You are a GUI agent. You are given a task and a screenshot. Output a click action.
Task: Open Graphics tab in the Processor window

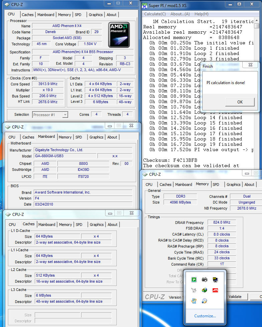[95, 15]
